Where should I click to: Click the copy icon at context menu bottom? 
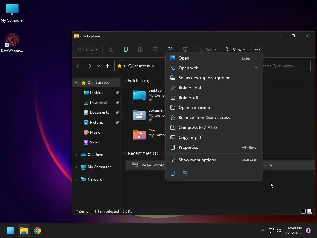pyautogui.click(x=173, y=173)
